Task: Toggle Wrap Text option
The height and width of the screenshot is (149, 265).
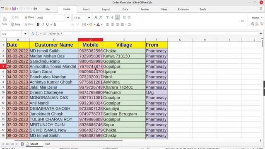Action: tap(129, 25)
